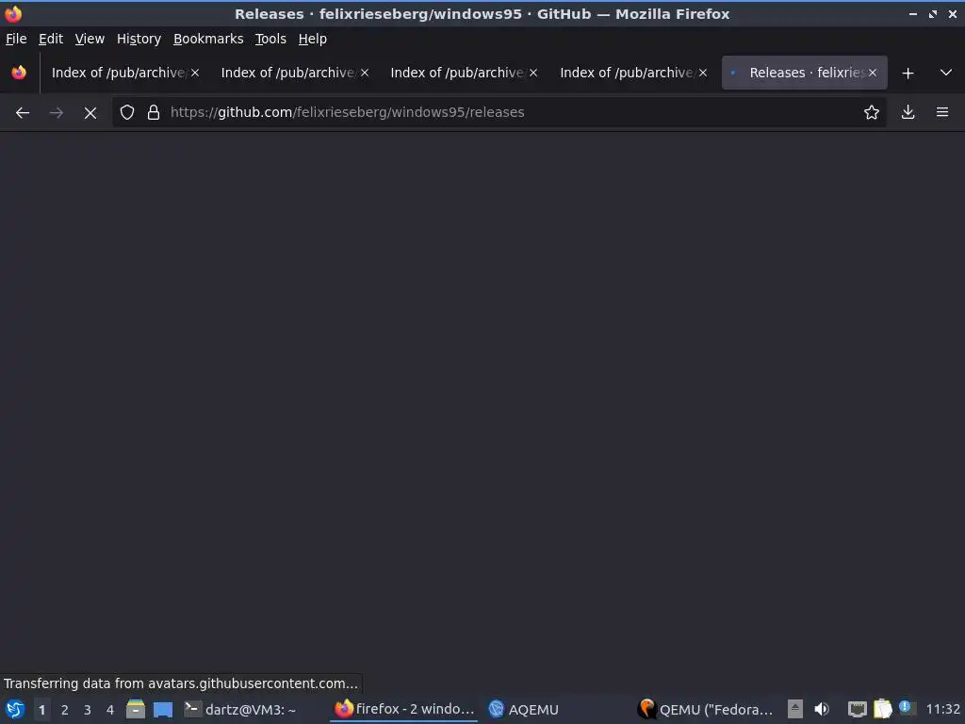Image resolution: width=965 pixels, height=724 pixels.
Task: Go back to the previous page
Action: (x=23, y=113)
